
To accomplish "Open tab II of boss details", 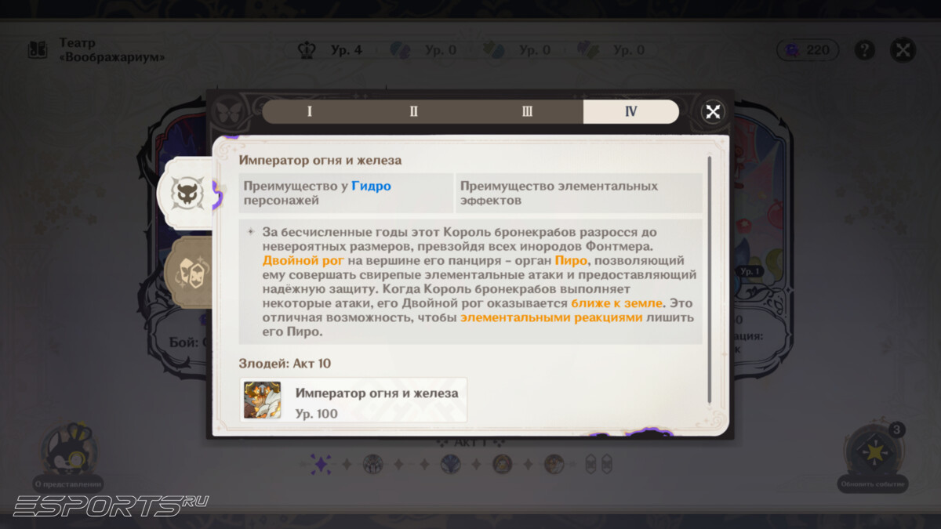I will tap(414, 111).
